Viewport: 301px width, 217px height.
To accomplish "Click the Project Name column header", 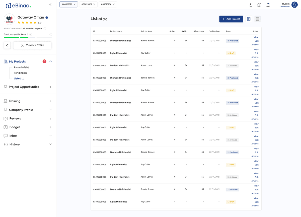I will (x=116, y=31).
